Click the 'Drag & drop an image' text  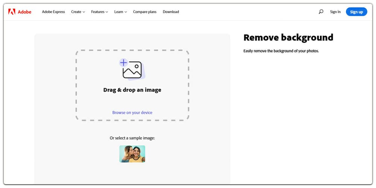tap(132, 90)
